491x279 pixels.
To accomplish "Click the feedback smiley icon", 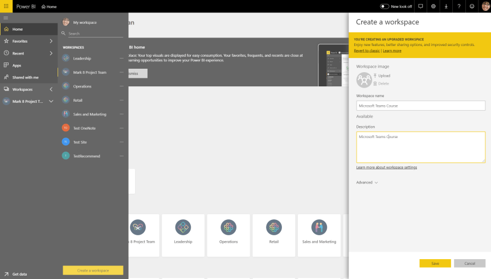I will pos(472,6).
